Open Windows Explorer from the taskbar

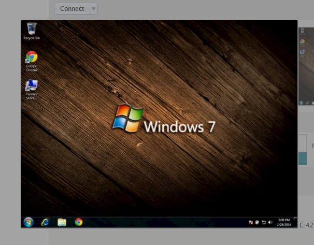click(62, 222)
